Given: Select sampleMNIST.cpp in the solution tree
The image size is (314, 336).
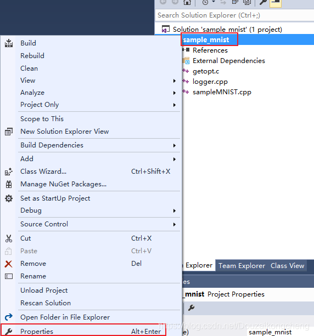Looking at the screenshot, I should pyautogui.click(x=222, y=92).
